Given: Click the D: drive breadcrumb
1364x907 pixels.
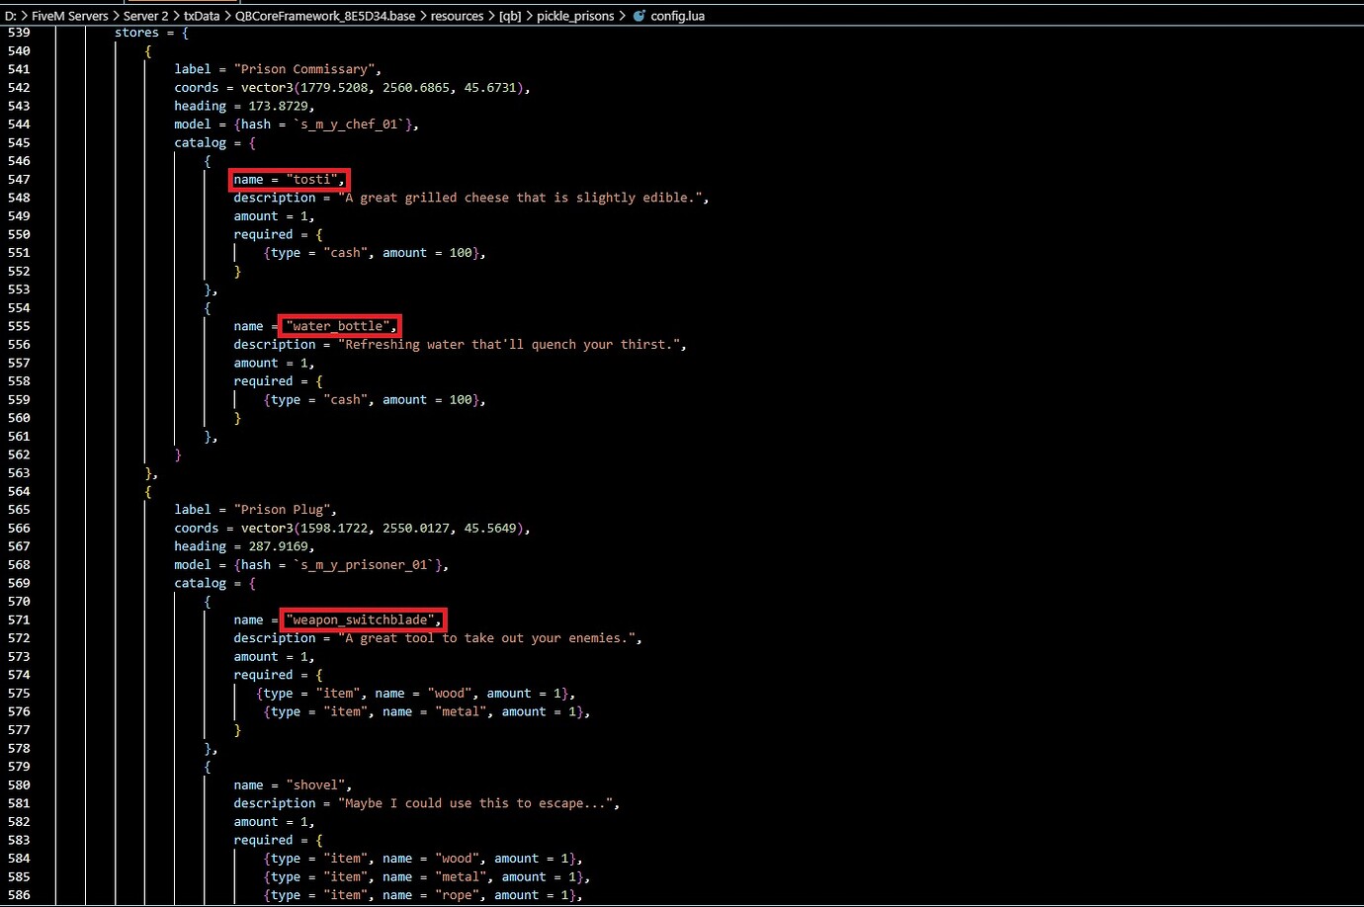Looking at the screenshot, I should (11, 16).
